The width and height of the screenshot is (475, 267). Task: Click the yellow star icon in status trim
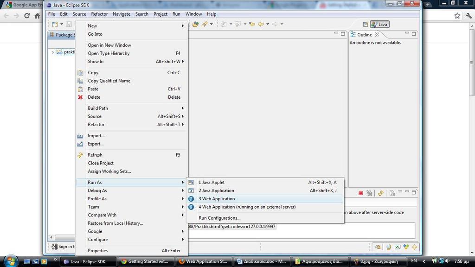tap(414, 247)
